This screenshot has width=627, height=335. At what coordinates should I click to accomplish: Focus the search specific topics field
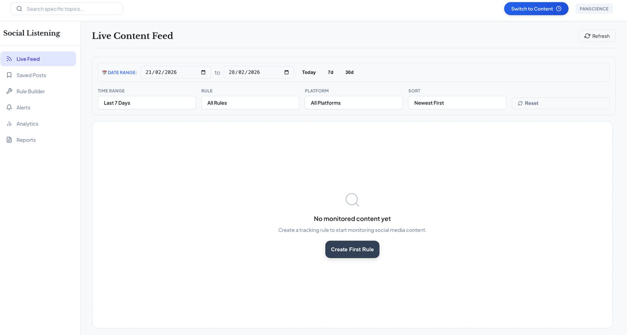[71, 9]
